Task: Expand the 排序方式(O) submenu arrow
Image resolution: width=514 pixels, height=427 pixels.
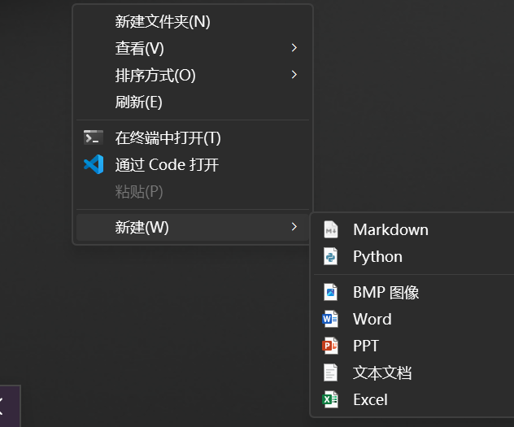Action: click(294, 75)
